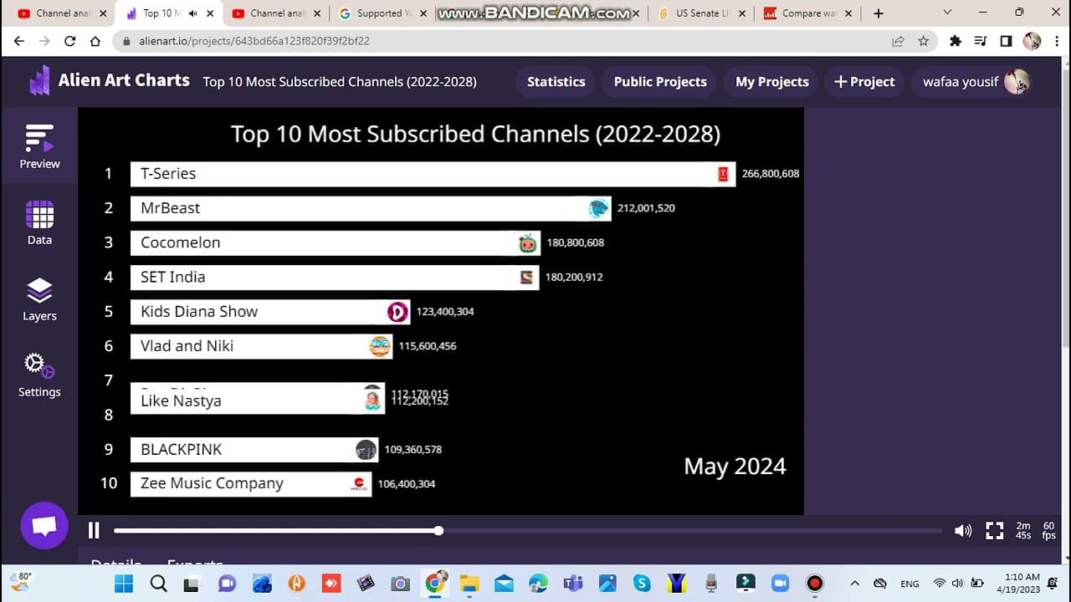The width and height of the screenshot is (1071, 602).
Task: Open Chrome extensions puzzle menu
Action: point(956,41)
